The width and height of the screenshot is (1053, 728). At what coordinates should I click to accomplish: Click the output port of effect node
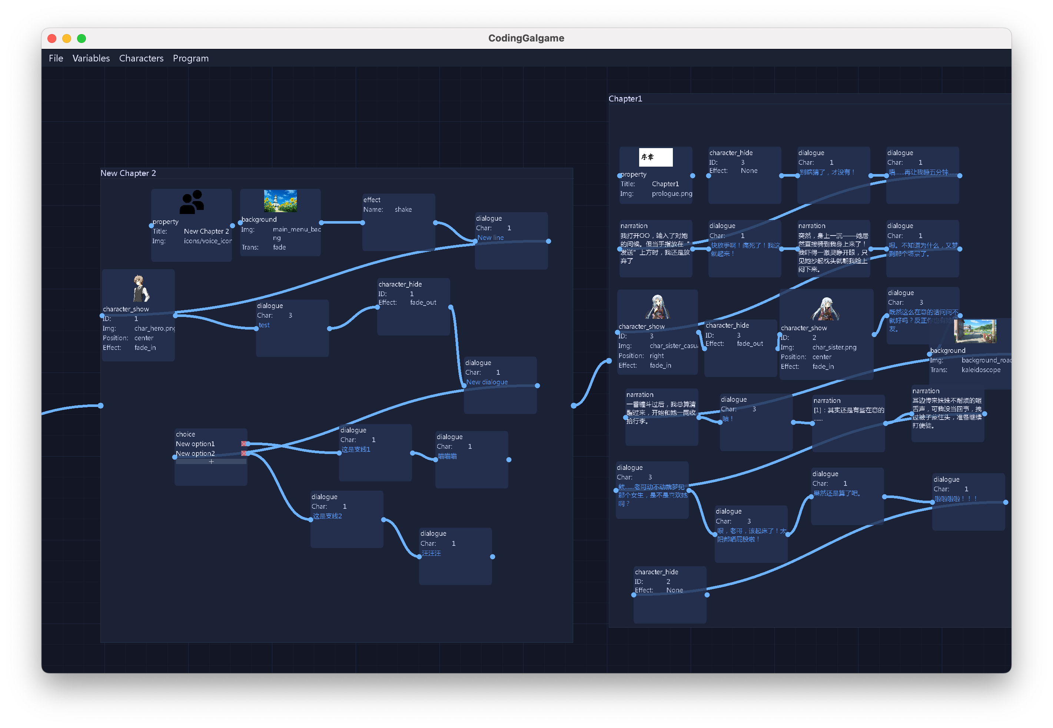pyautogui.click(x=435, y=223)
